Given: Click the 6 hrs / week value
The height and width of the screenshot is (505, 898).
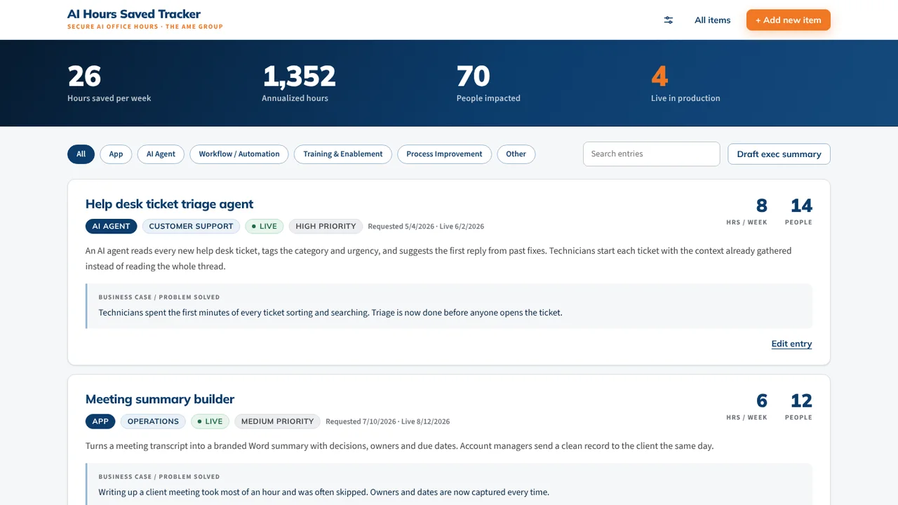Looking at the screenshot, I should (x=761, y=400).
